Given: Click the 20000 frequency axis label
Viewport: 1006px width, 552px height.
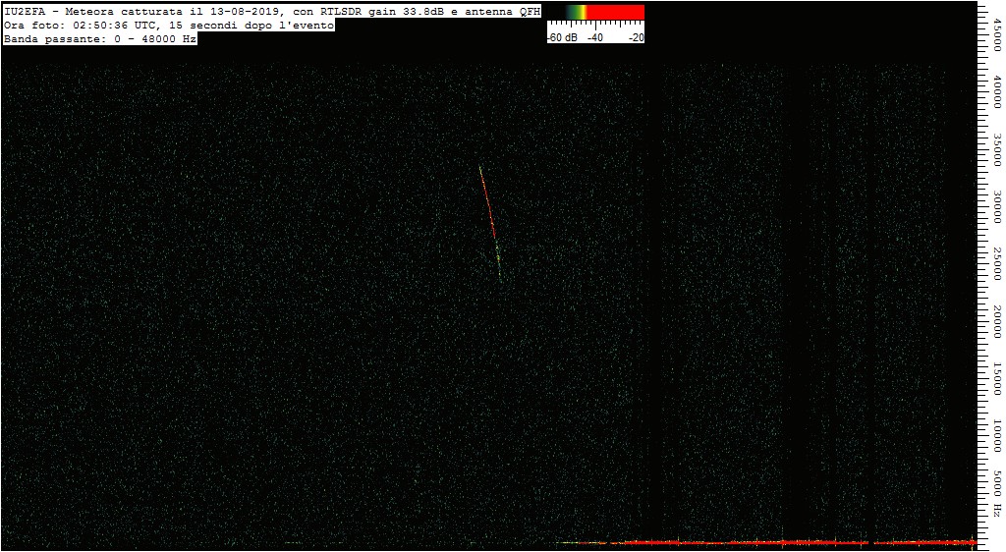Looking at the screenshot, I should click(996, 320).
